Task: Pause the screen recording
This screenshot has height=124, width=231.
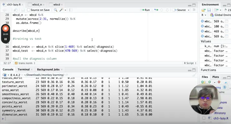Action: coord(5,39)
